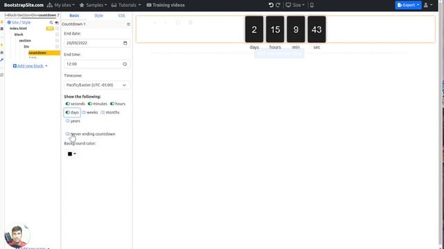The image size is (444, 249).
Task: Click the plus icon beside Add new block
Action: (x=15, y=66)
